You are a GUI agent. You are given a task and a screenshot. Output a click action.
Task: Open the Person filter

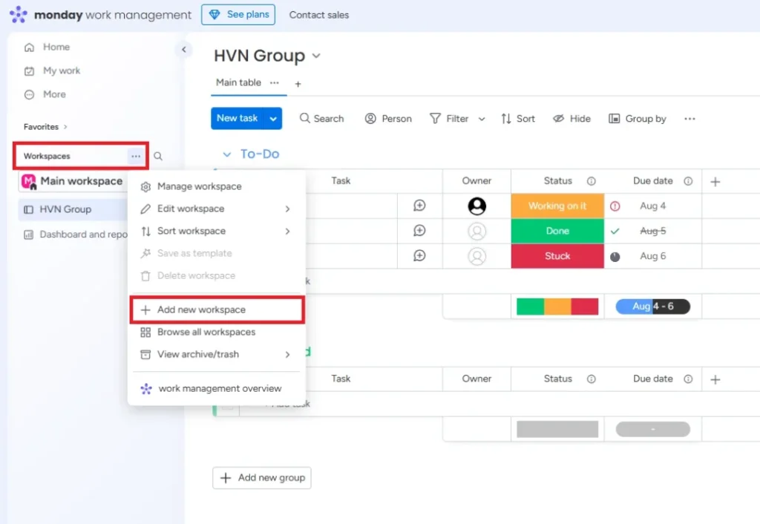[388, 119]
